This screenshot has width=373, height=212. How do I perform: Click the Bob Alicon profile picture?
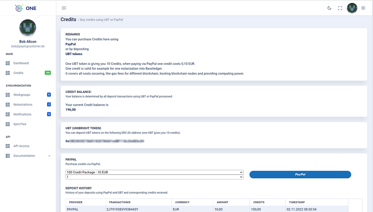[x=28, y=28]
